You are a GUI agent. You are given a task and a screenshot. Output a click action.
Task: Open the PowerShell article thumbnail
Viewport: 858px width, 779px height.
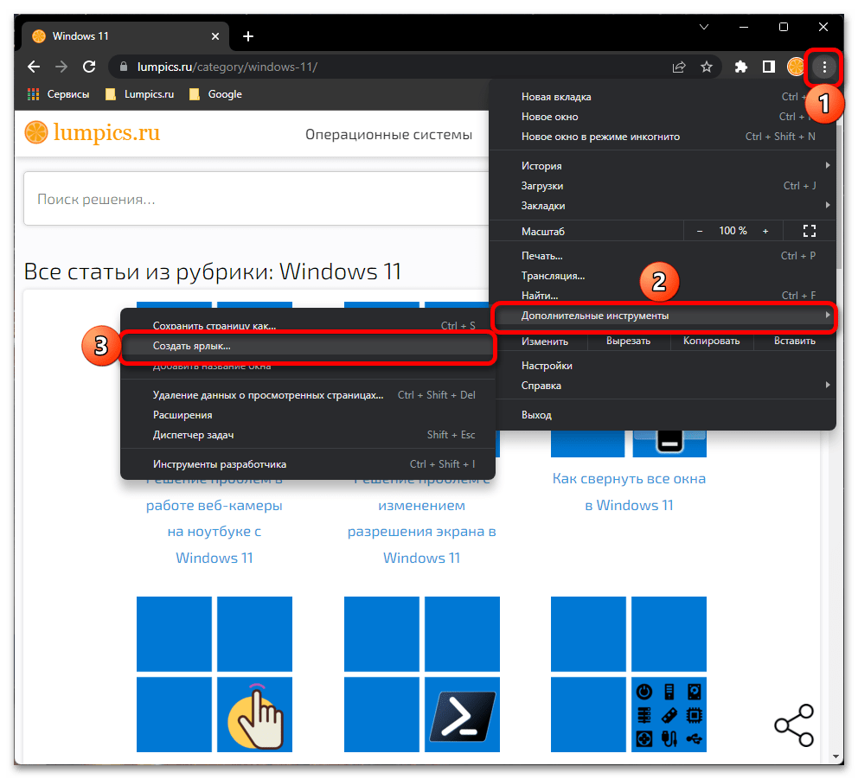coord(421,674)
